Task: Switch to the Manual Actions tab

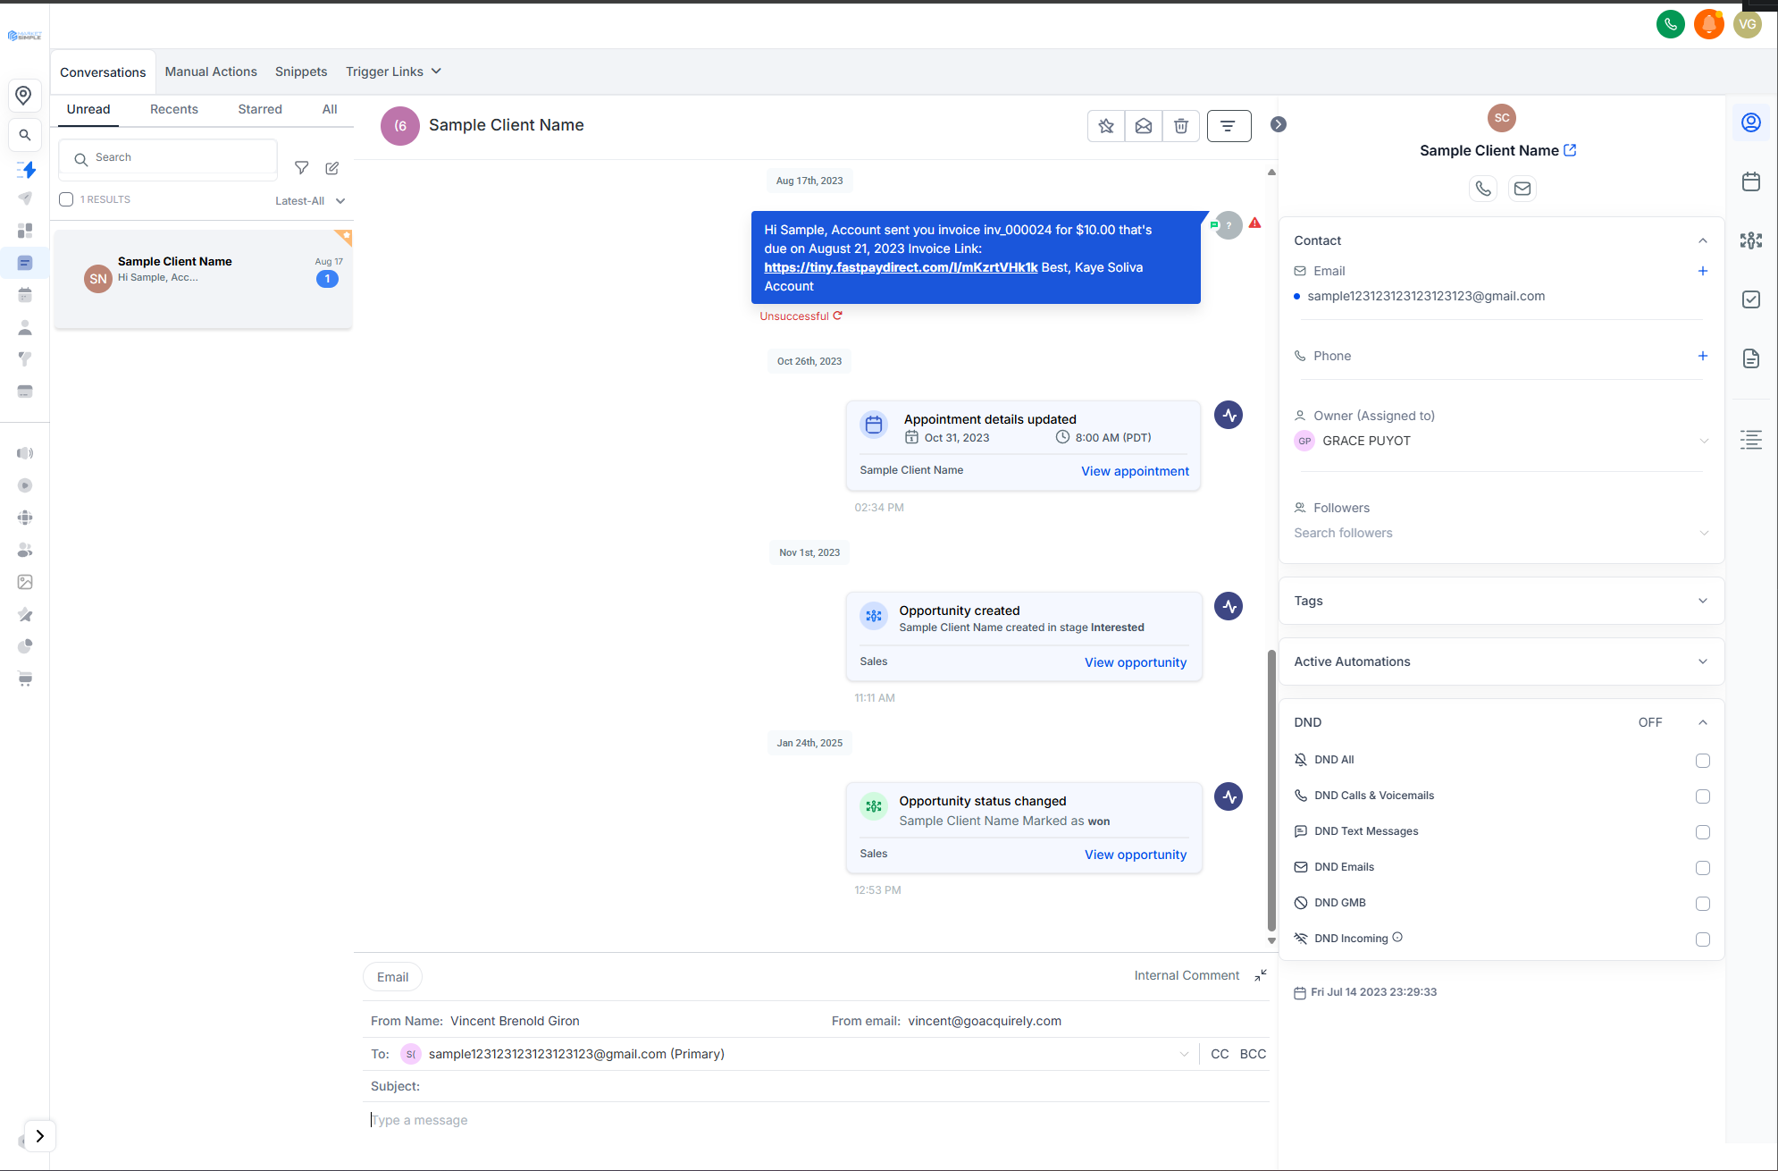Action: click(x=211, y=72)
